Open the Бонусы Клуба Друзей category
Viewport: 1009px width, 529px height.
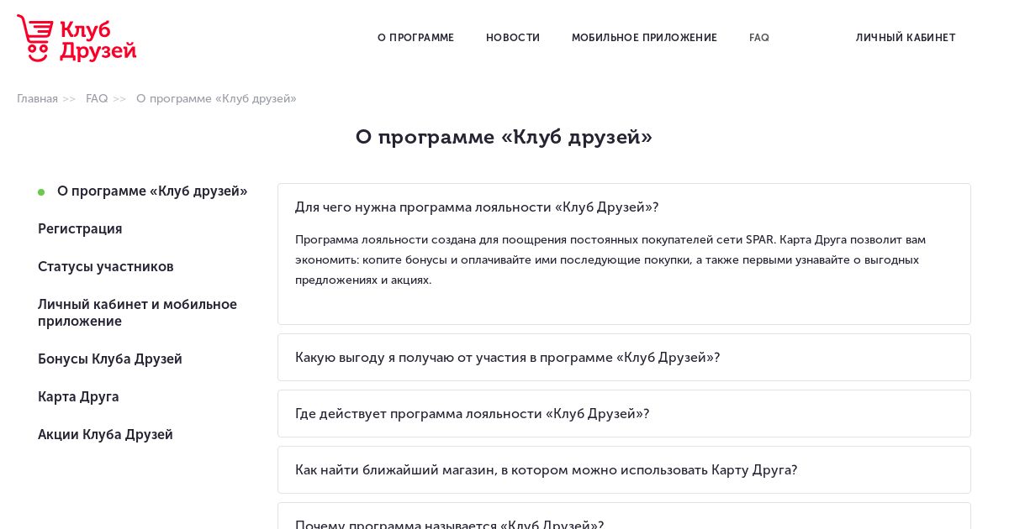click(x=109, y=359)
